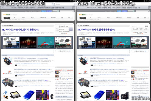Click BodNara logo on the iPad2 page
Viewport: 151px width, 101px height.
[x=7, y=15]
